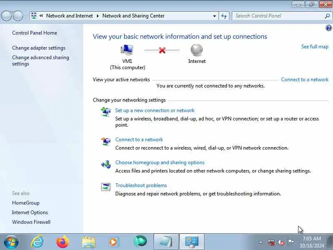Image resolution: width=333 pixels, height=250 pixels.
Task: Click Connect to a network link in the active networks row
Action: (x=305, y=80)
